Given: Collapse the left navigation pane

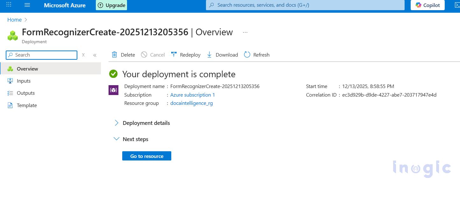Looking at the screenshot, I should point(95,55).
